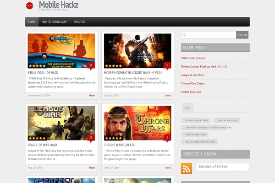Open the Perfect Kick thumbnail at bottom
This screenshot has height=183, width=275.
point(61,181)
